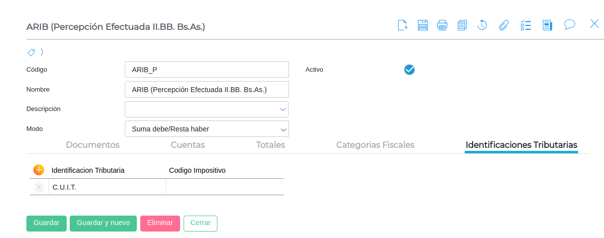Open the Modo dropdown
Viewport: 604px width, 238px height.
pyautogui.click(x=283, y=129)
